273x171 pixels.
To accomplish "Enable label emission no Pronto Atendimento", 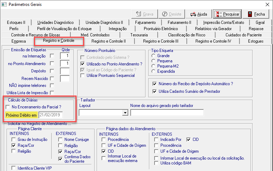I will tap(52, 63).
